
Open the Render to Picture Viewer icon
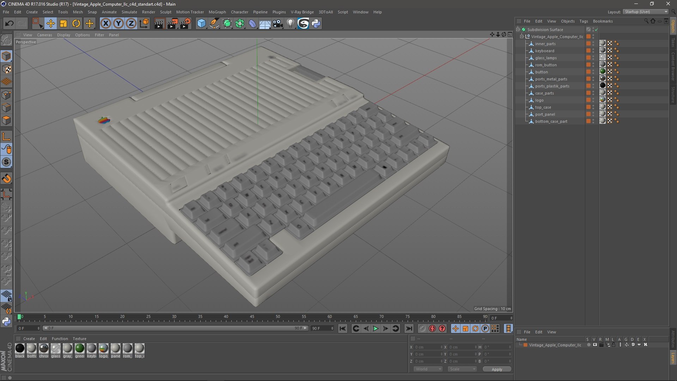tap(172, 24)
